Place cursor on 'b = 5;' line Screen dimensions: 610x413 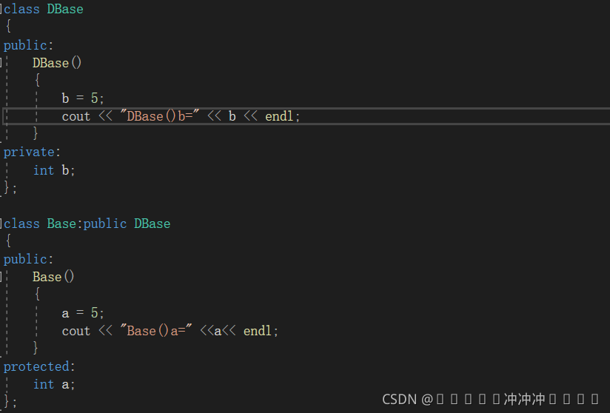coord(83,98)
